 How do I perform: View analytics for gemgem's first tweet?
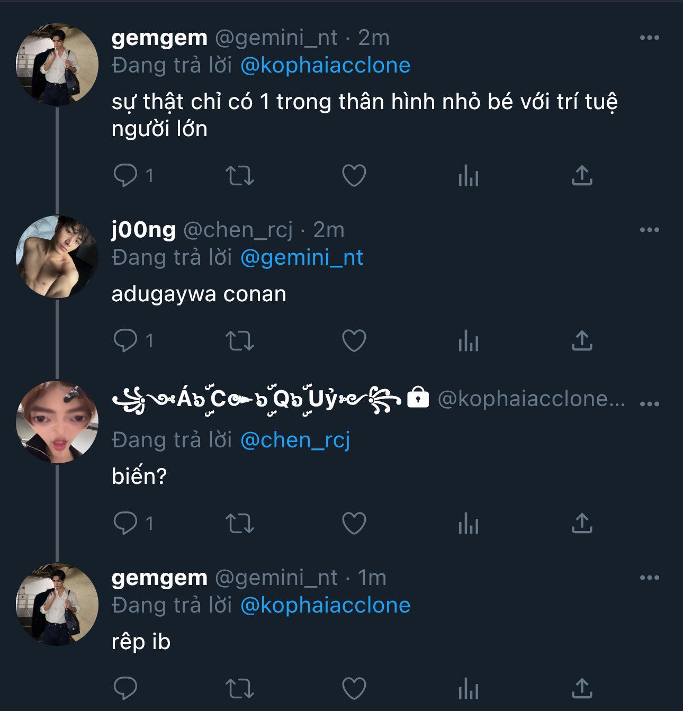[x=469, y=175]
